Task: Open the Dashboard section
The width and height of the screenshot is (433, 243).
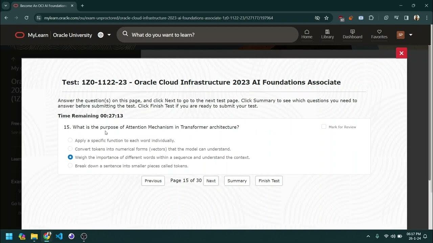Action: pos(352,34)
